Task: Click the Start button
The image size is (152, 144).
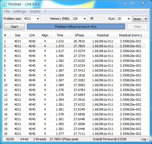Action: [14, 27]
